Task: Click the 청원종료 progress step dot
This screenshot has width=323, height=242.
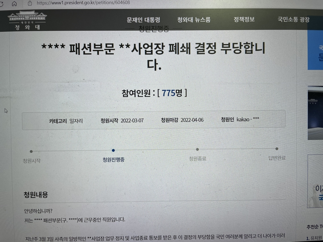Action: click(197, 149)
